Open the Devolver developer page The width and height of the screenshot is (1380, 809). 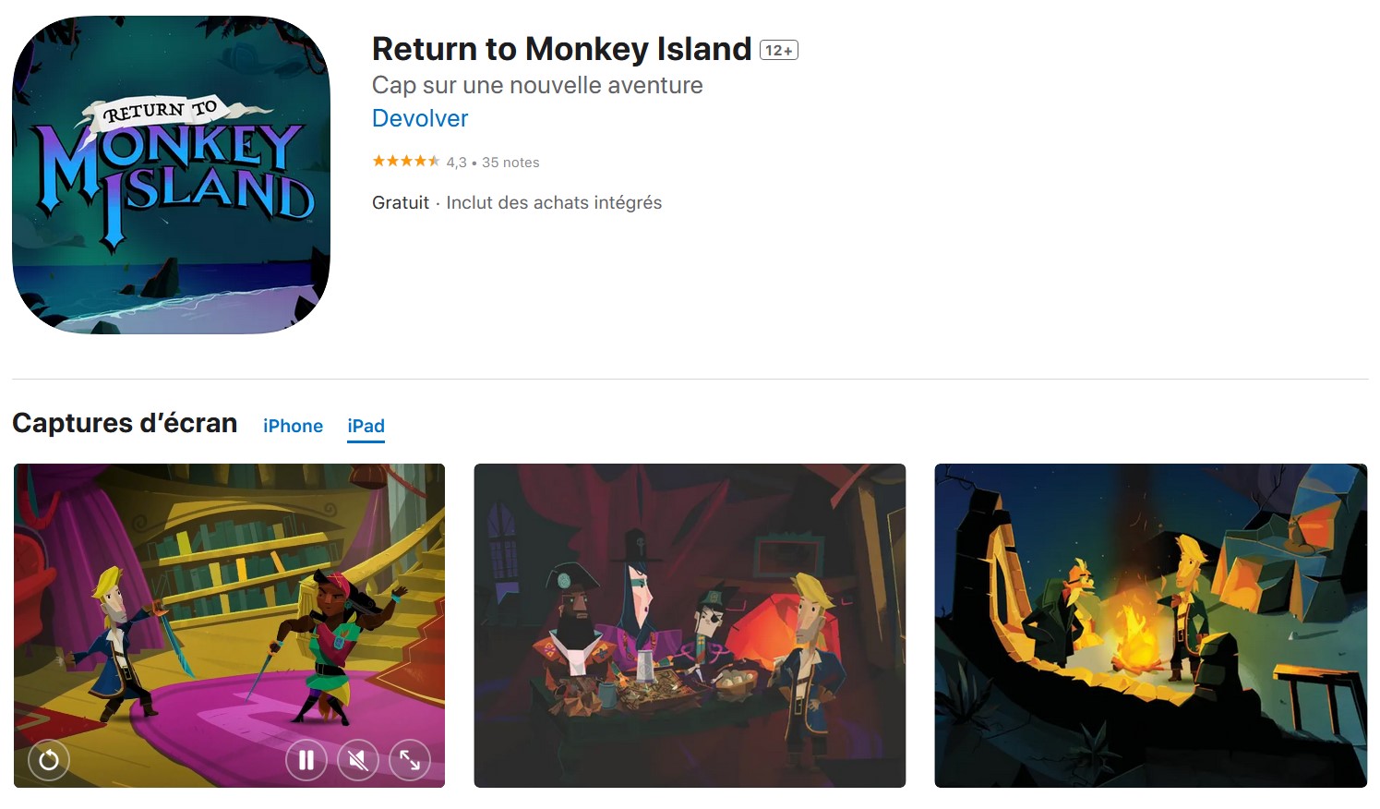click(x=420, y=118)
